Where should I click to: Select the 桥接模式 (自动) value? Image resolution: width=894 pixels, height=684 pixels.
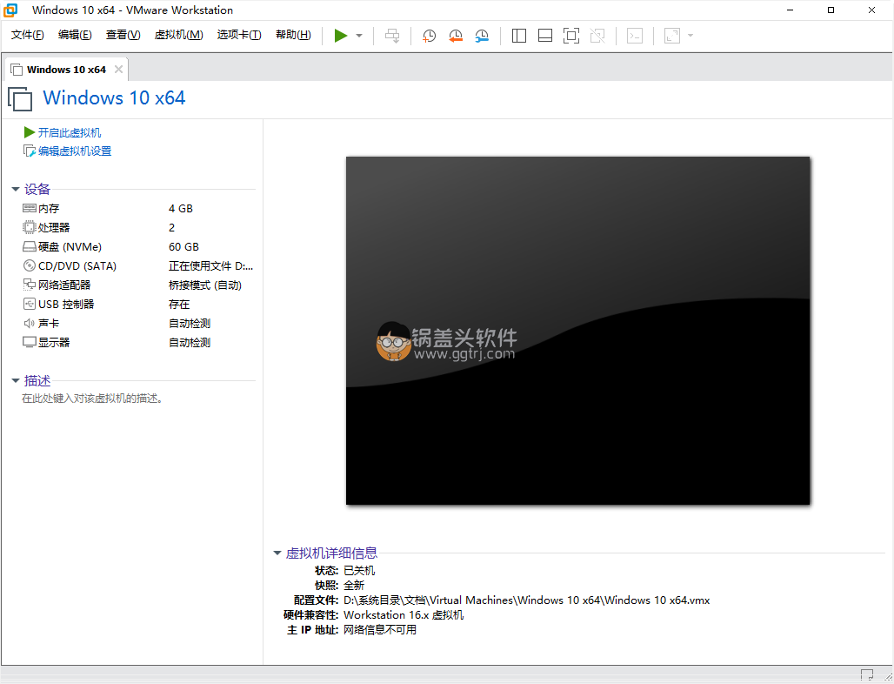click(x=204, y=285)
